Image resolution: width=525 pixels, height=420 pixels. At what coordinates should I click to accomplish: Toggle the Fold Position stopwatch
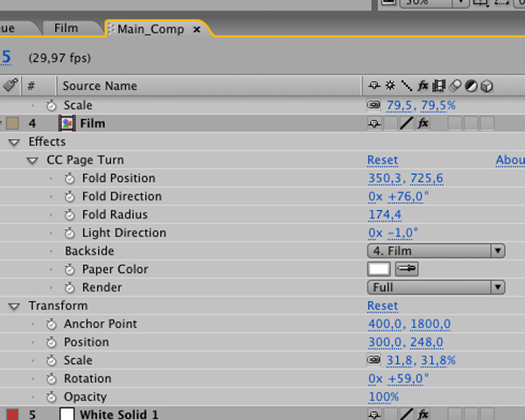[x=71, y=178]
